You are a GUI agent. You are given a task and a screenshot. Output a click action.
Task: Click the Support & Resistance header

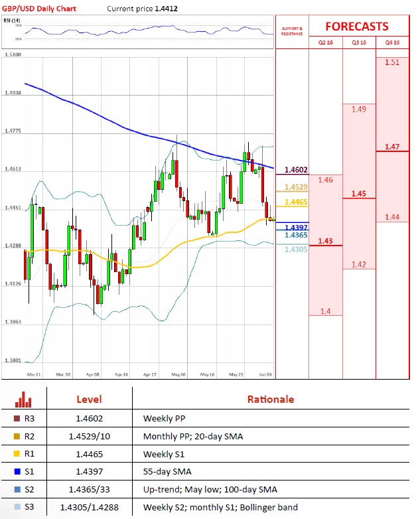(x=292, y=31)
